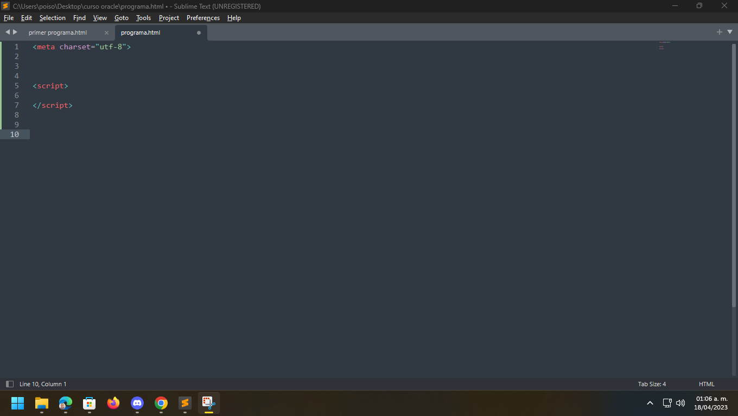Viewport: 738px width, 416px height.
Task: Open the Find menu
Action: 79,18
